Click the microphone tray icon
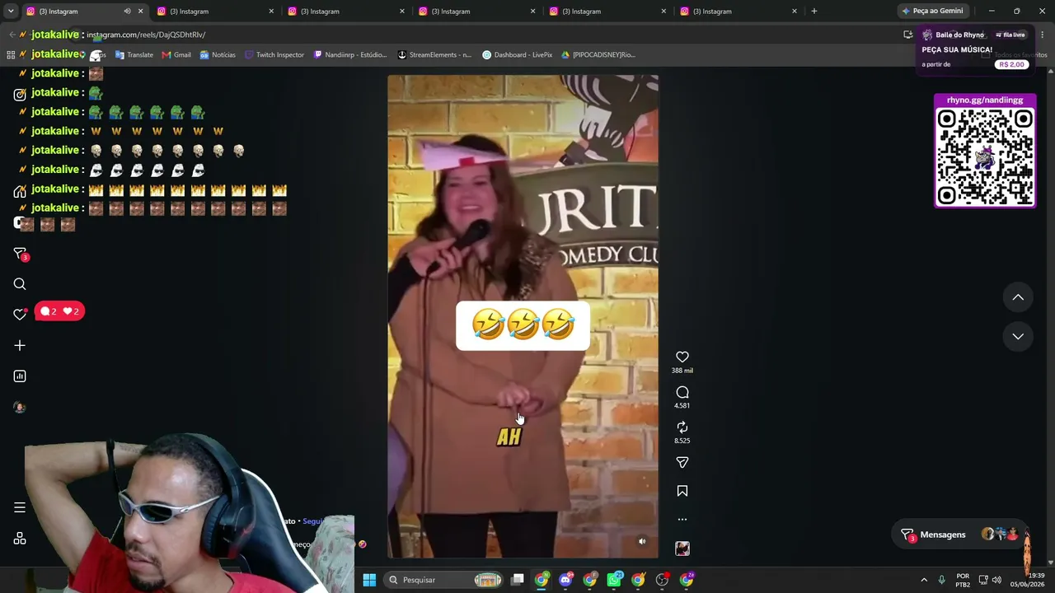Image resolution: width=1055 pixels, height=593 pixels. [941, 580]
